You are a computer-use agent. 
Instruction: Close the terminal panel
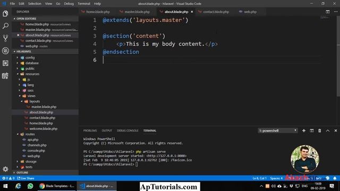coord(336,131)
